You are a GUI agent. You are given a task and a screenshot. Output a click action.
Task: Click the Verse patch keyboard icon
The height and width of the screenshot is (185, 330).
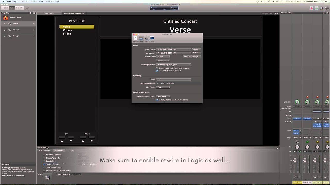tap(9, 24)
